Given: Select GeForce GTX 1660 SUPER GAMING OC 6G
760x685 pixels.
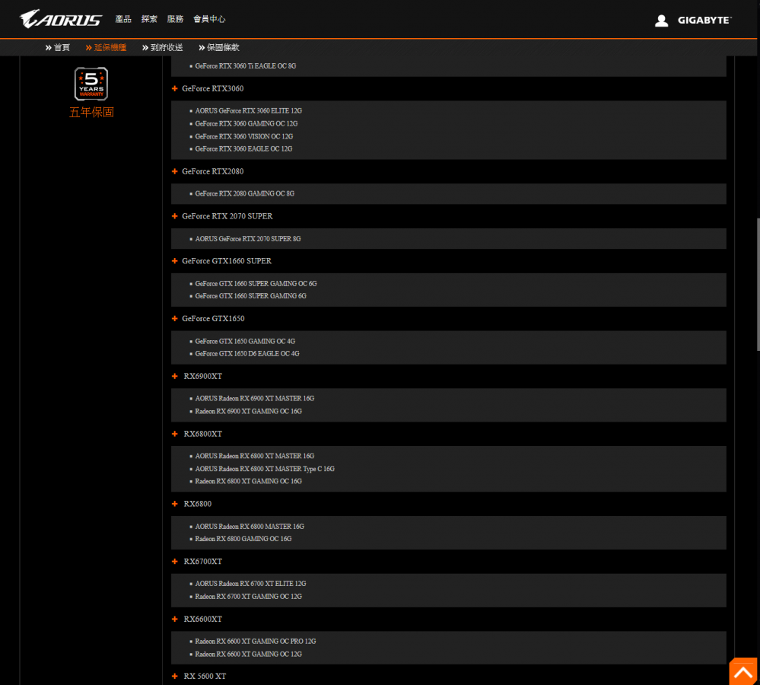Looking at the screenshot, I should point(256,284).
